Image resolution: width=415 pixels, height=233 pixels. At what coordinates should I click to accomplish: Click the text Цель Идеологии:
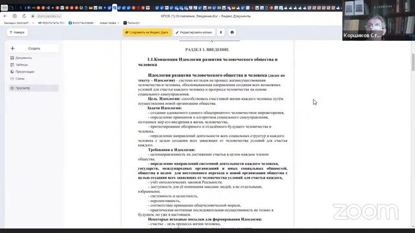pos(164,99)
